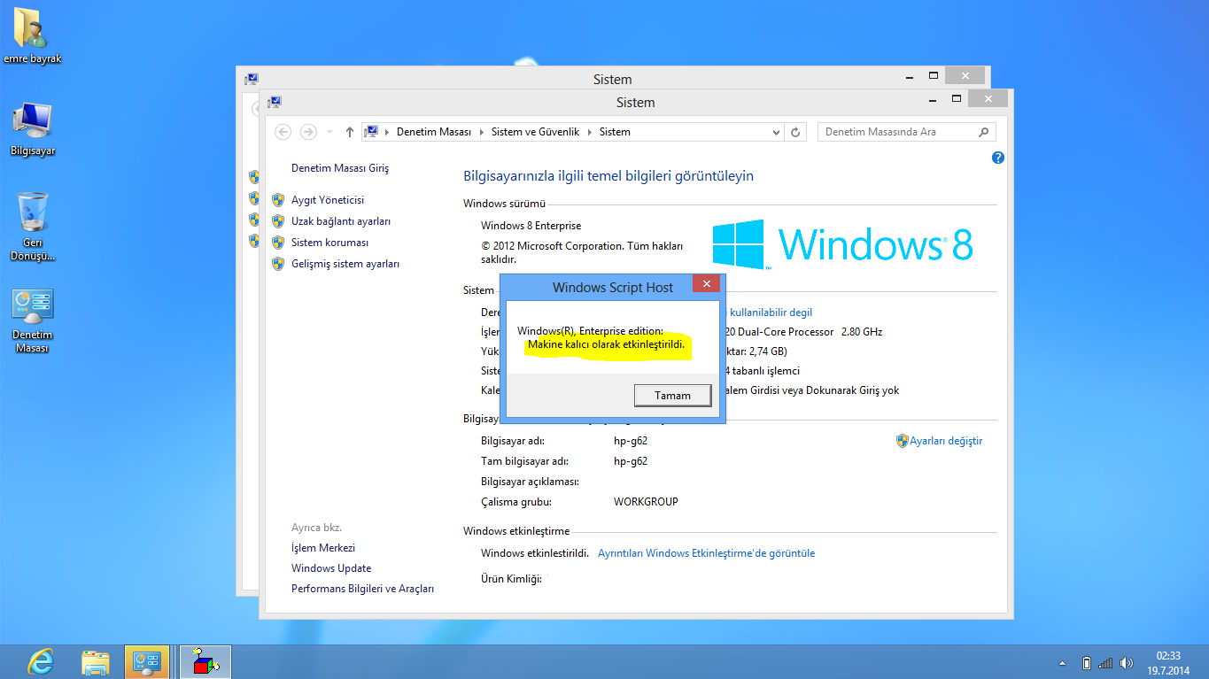
Task: Click the Sistem breadcrumb segment
Action: pyautogui.click(x=615, y=132)
